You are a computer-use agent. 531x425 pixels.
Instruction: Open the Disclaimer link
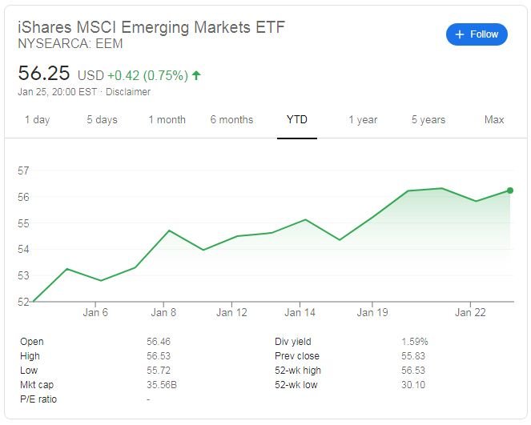(129, 92)
